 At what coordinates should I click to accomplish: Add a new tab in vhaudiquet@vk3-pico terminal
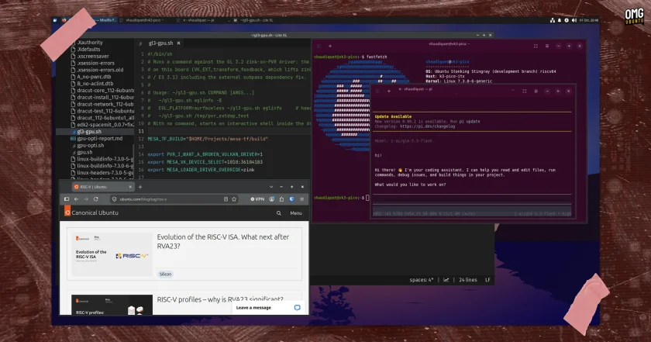coord(330,46)
